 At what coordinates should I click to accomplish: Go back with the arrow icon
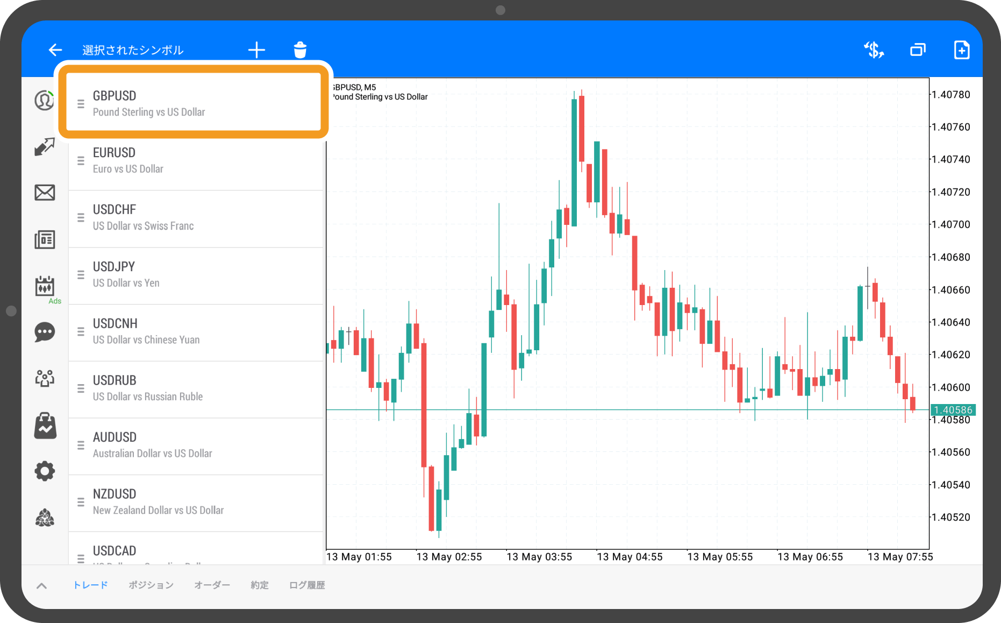[55, 50]
